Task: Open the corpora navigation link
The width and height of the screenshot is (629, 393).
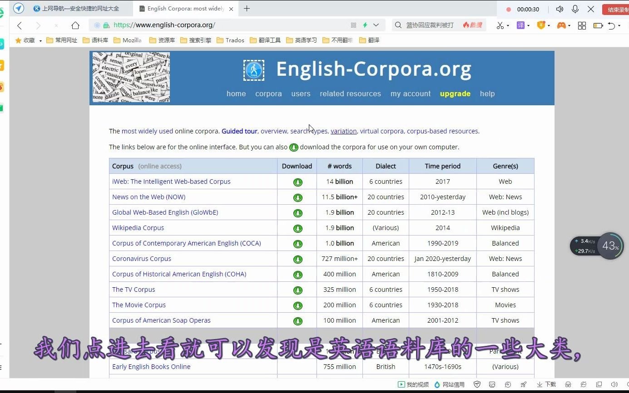Action: tap(268, 93)
